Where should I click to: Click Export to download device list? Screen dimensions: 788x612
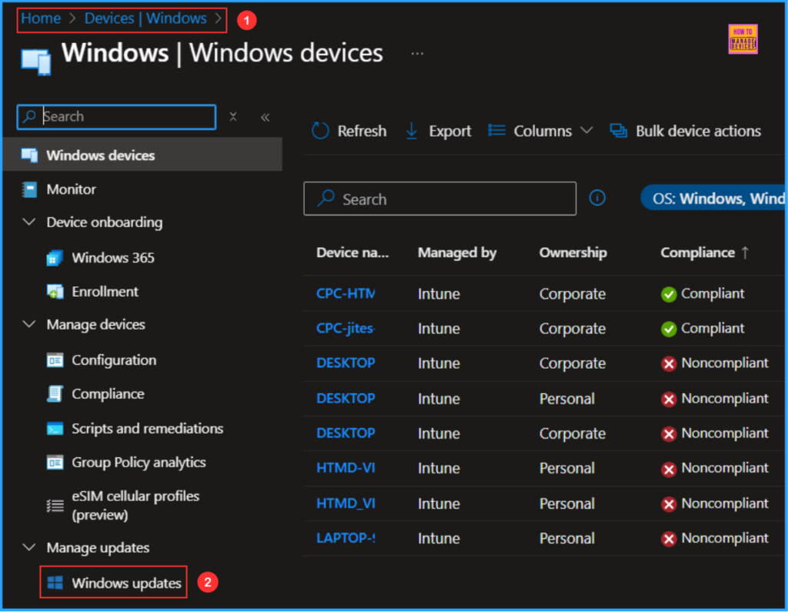[438, 131]
